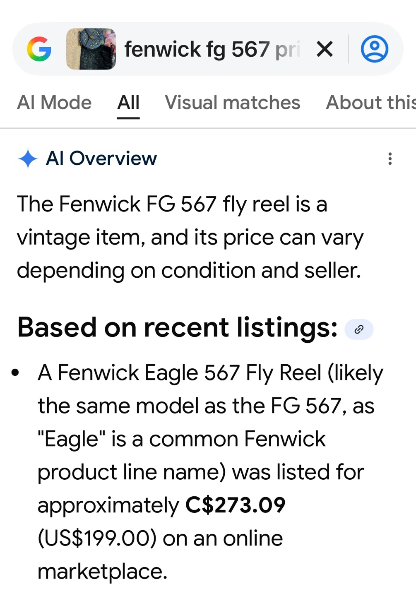Click the Google logo icon

[x=39, y=49]
